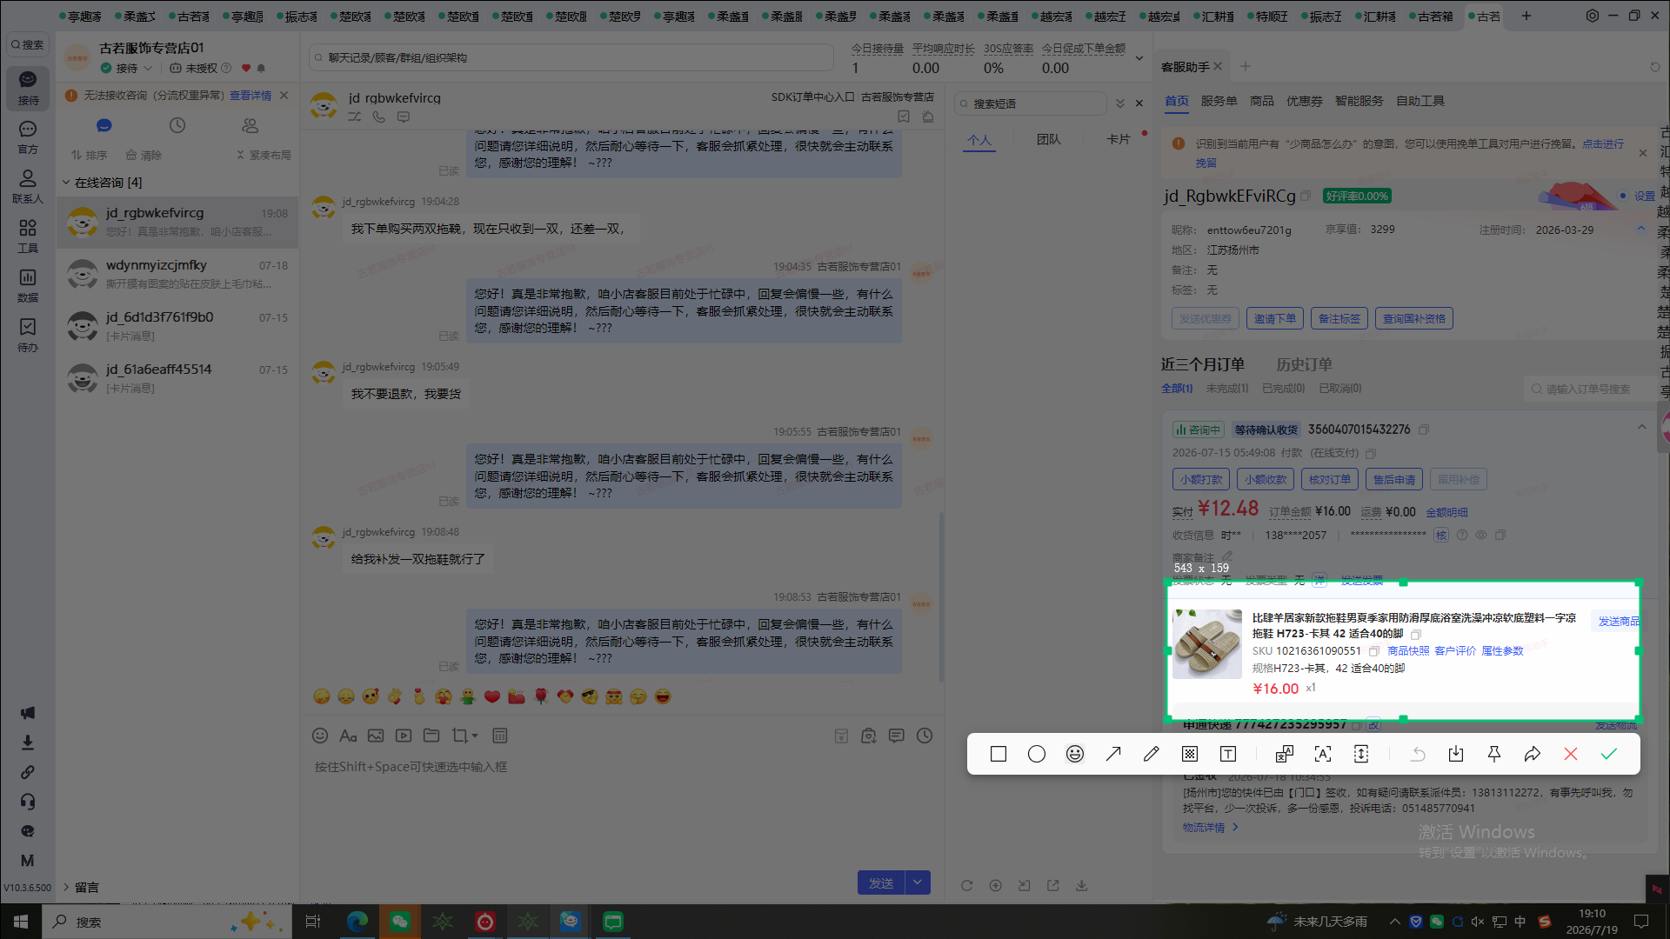
Task: Switch to the 团队 phrases tab
Action: (x=1049, y=139)
